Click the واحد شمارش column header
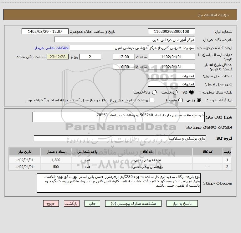The width and height of the screenshot is (241, 233). (87, 152)
